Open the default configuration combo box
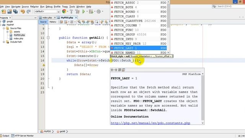Viewport: 245px width, 138px height. coord(47,11)
